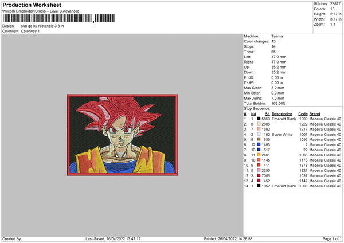344x243 pixels.
Task: Click the Code column header
Action: (x=303, y=114)
